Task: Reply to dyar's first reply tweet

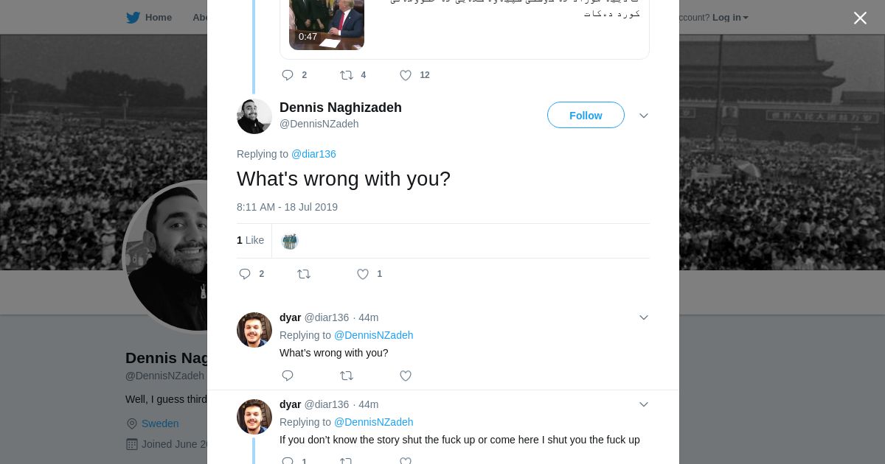Action: coord(288,376)
